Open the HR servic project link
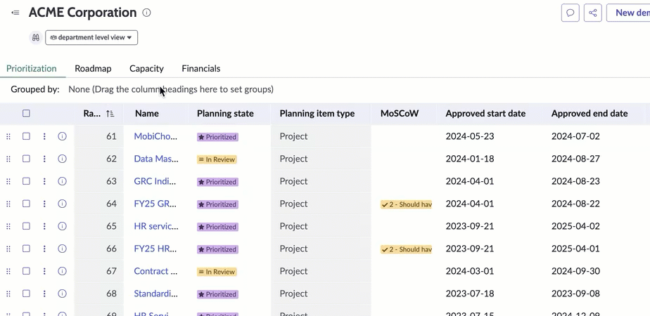 click(x=156, y=226)
